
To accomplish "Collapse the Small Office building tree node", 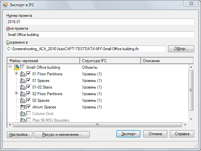I will [10, 67].
